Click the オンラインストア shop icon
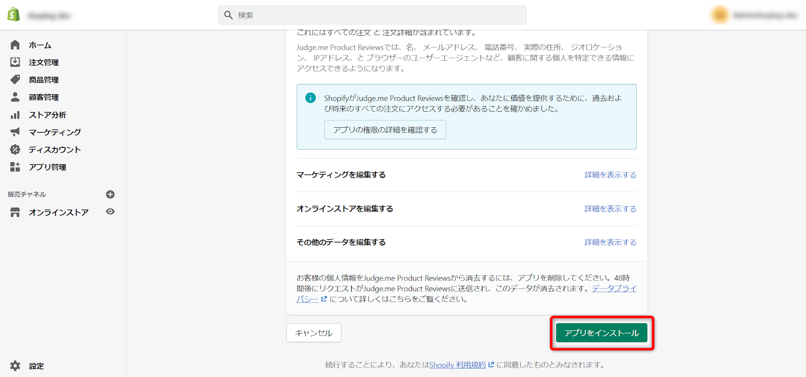The height and width of the screenshot is (377, 806). [15, 212]
